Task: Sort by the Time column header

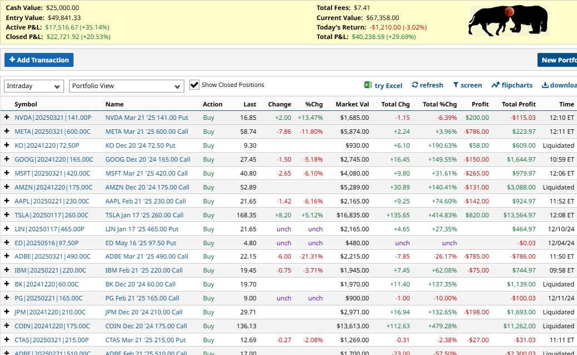Action: point(566,104)
